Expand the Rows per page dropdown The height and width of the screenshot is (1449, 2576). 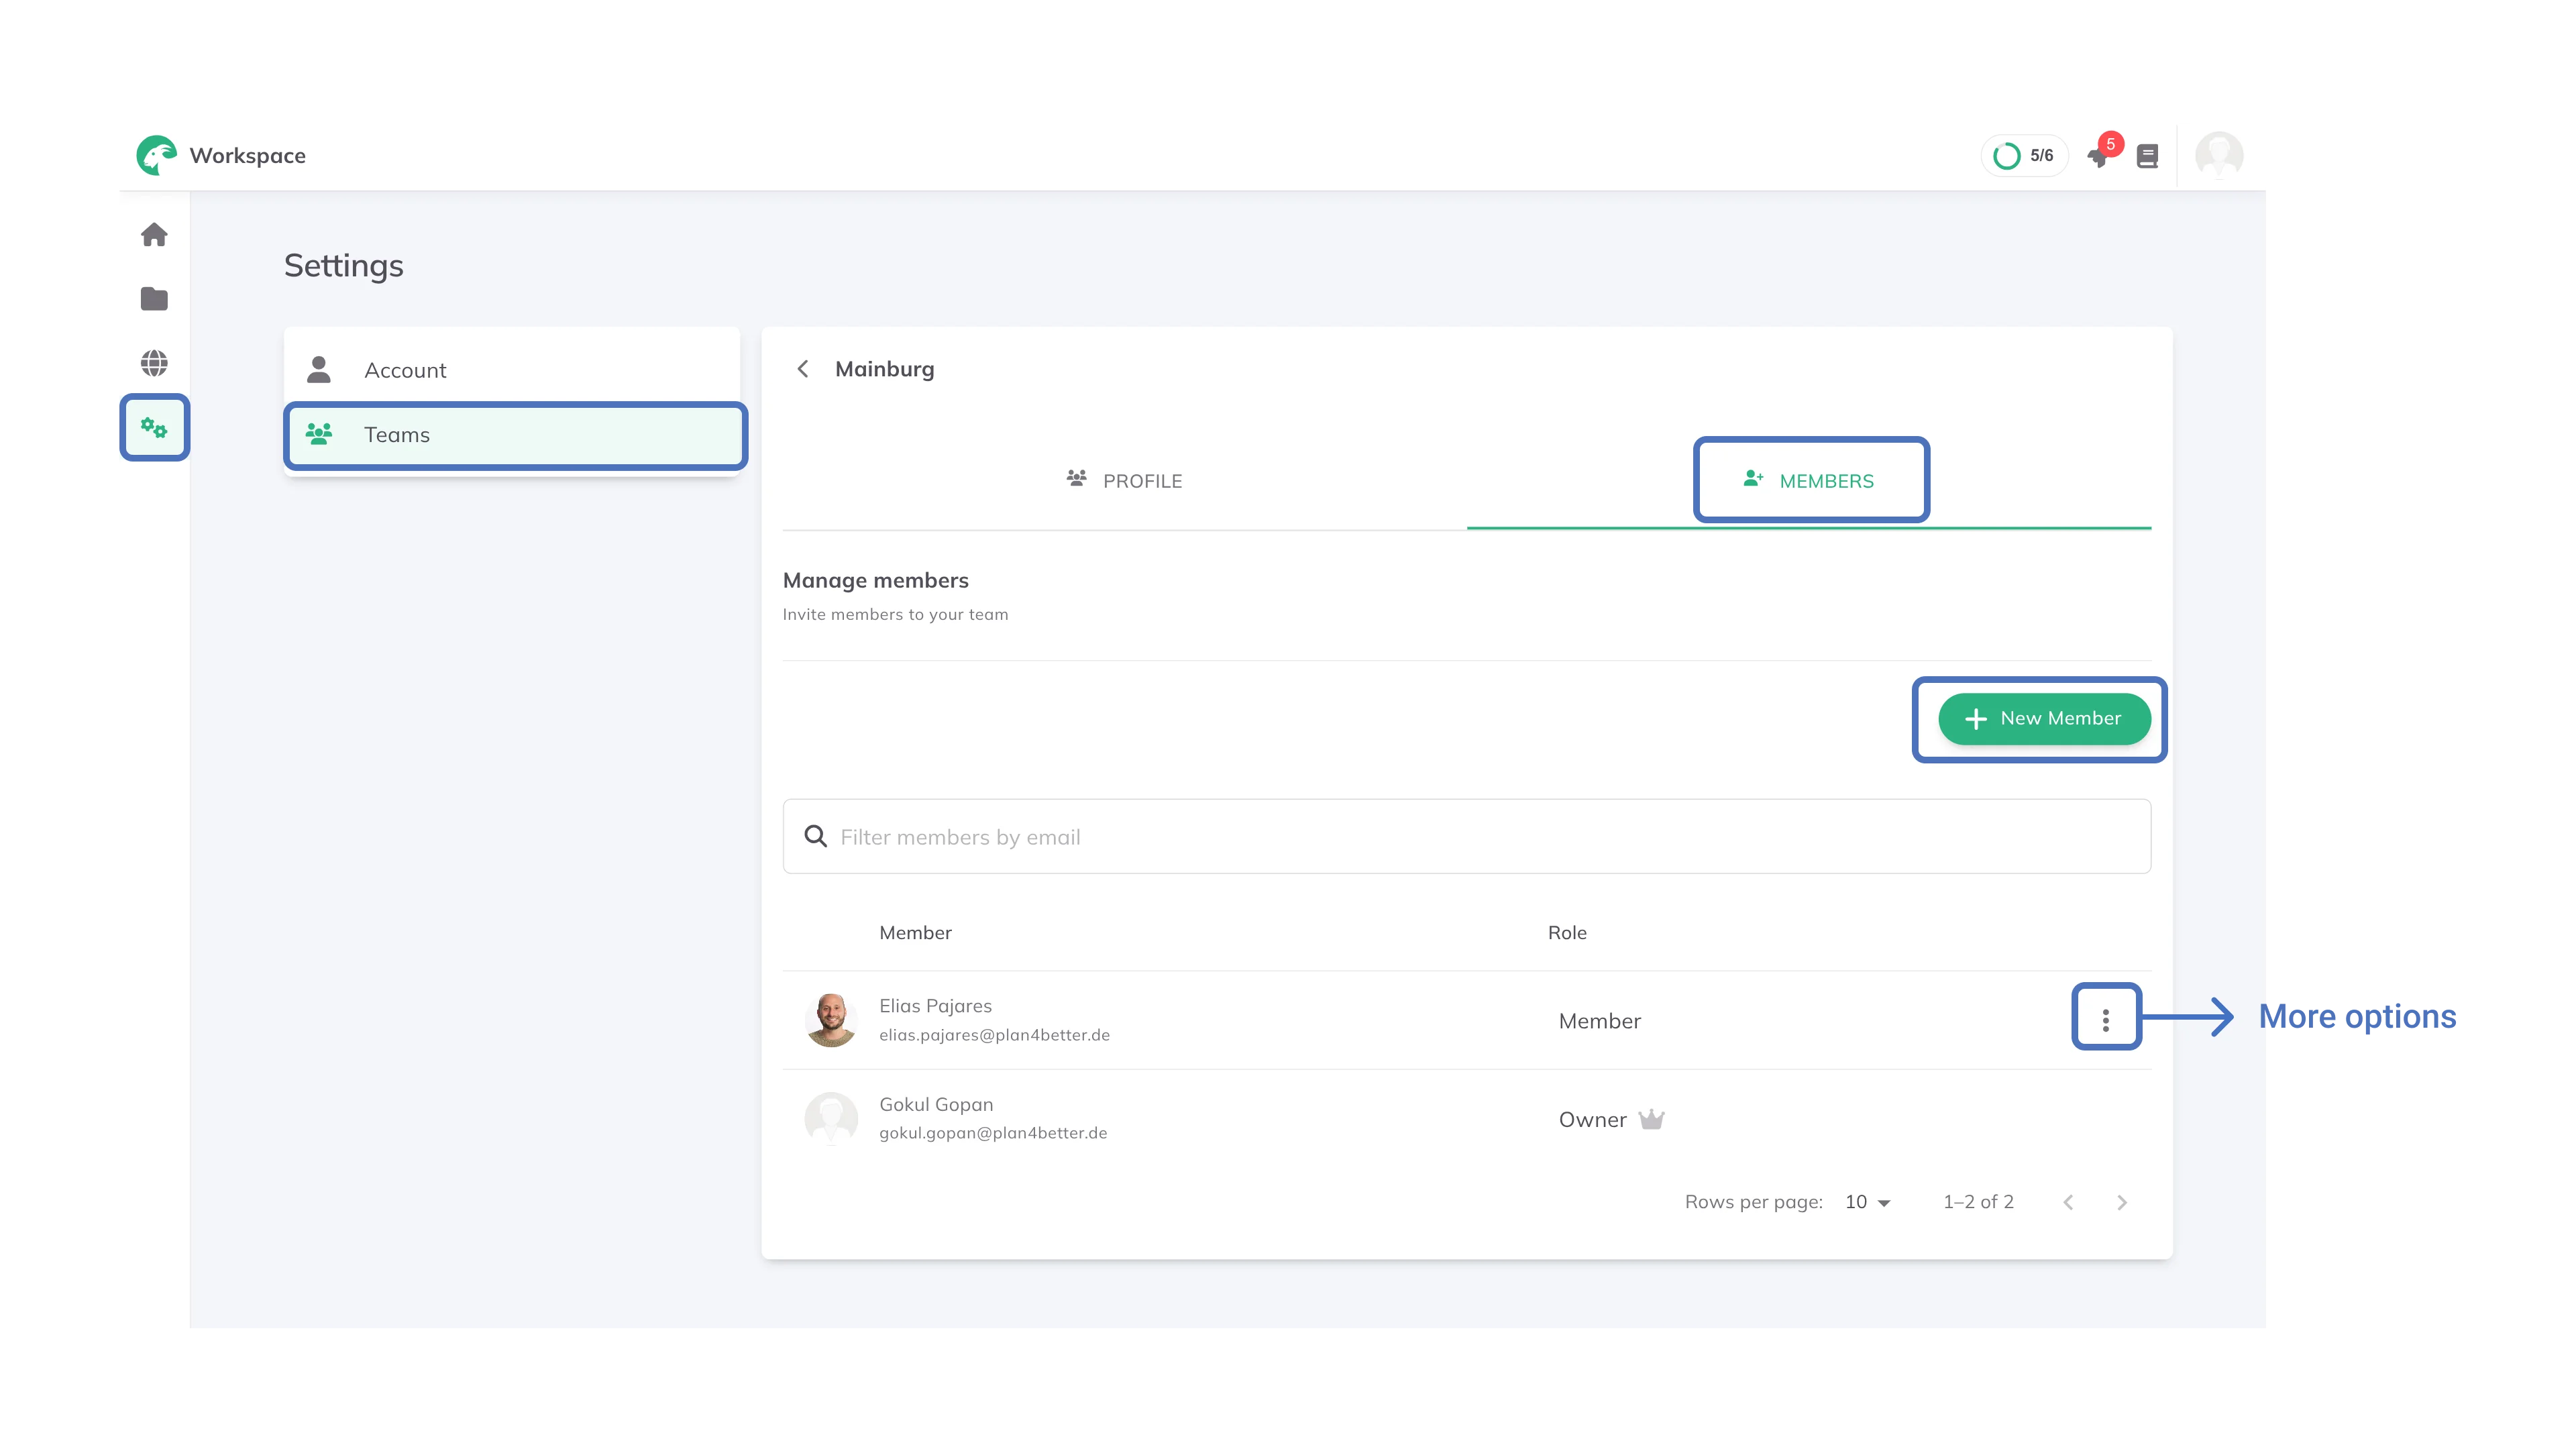pyautogui.click(x=1868, y=1202)
